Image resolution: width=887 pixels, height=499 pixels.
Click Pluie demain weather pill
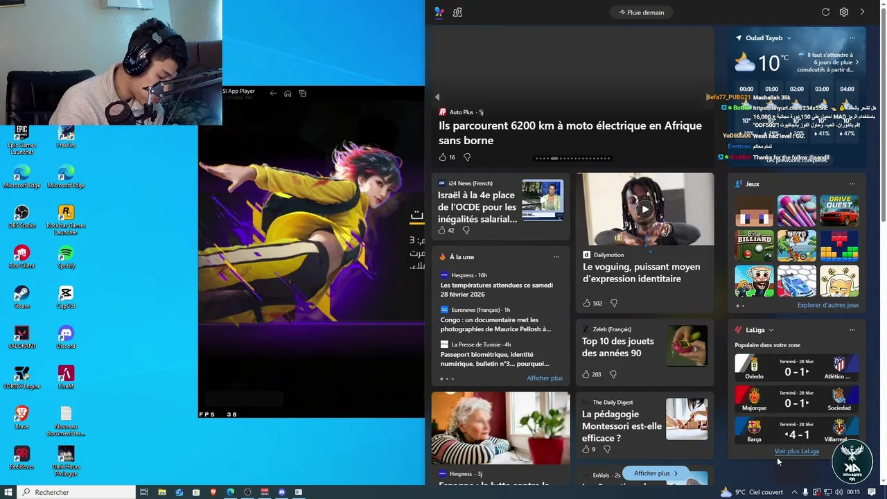tap(641, 12)
